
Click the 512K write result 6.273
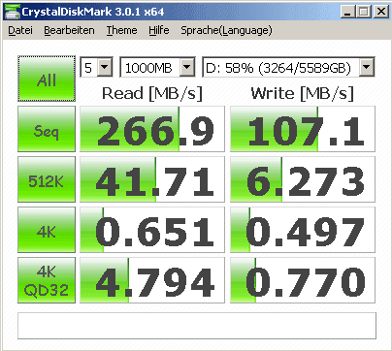click(303, 179)
